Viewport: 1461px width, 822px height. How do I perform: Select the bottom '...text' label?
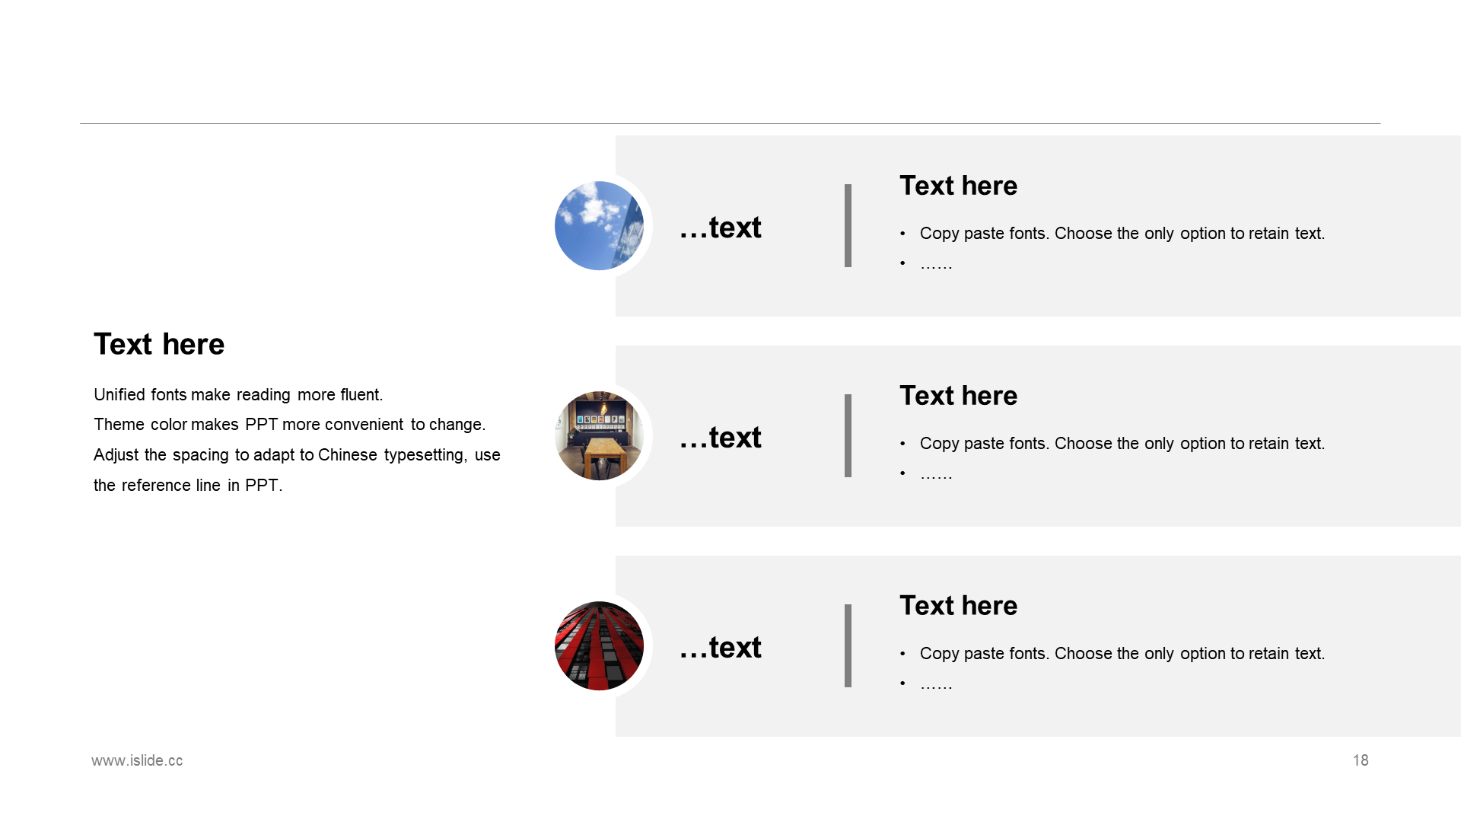coord(720,647)
